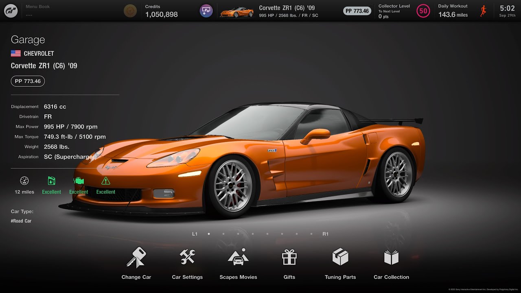Screen dimensions: 521x293
Task: Open the Tuning Parts icon
Action: pyautogui.click(x=340, y=257)
